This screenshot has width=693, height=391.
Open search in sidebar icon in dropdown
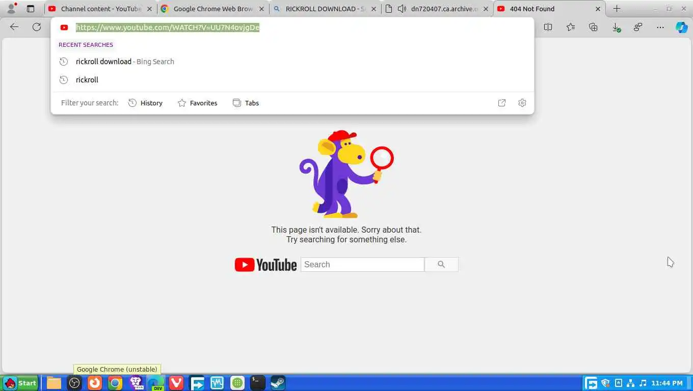502,103
